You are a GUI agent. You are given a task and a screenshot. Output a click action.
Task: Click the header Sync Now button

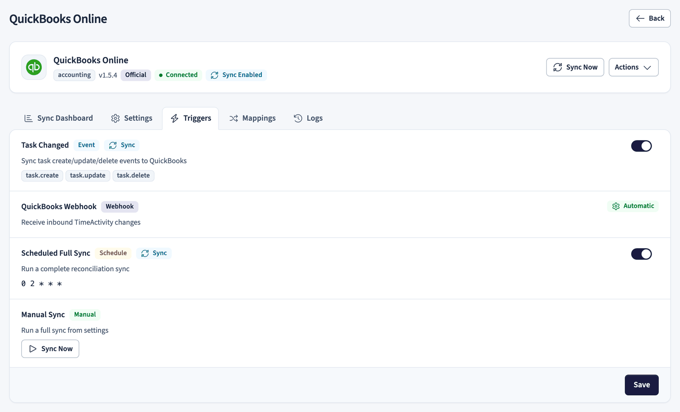tap(575, 67)
